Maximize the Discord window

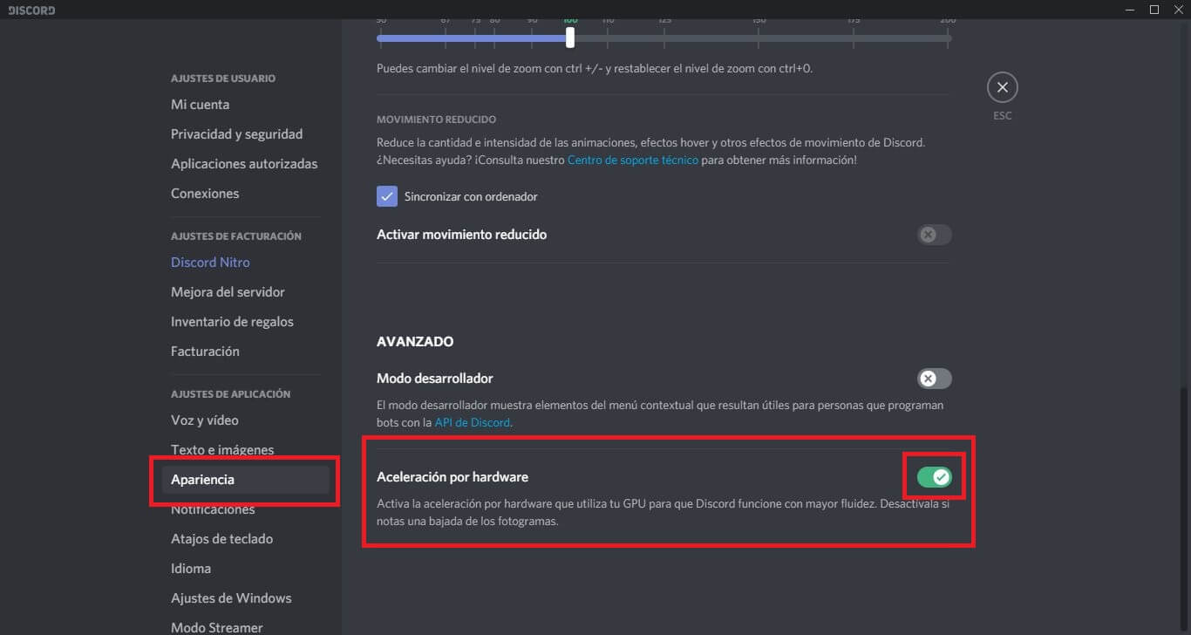(x=1154, y=10)
